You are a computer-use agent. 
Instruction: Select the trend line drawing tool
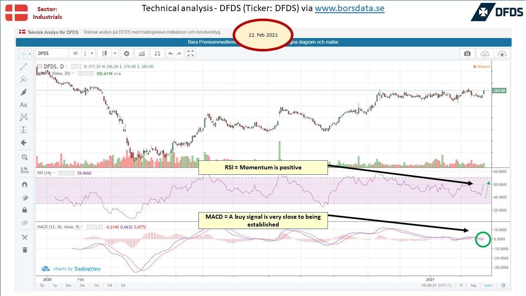(24, 66)
